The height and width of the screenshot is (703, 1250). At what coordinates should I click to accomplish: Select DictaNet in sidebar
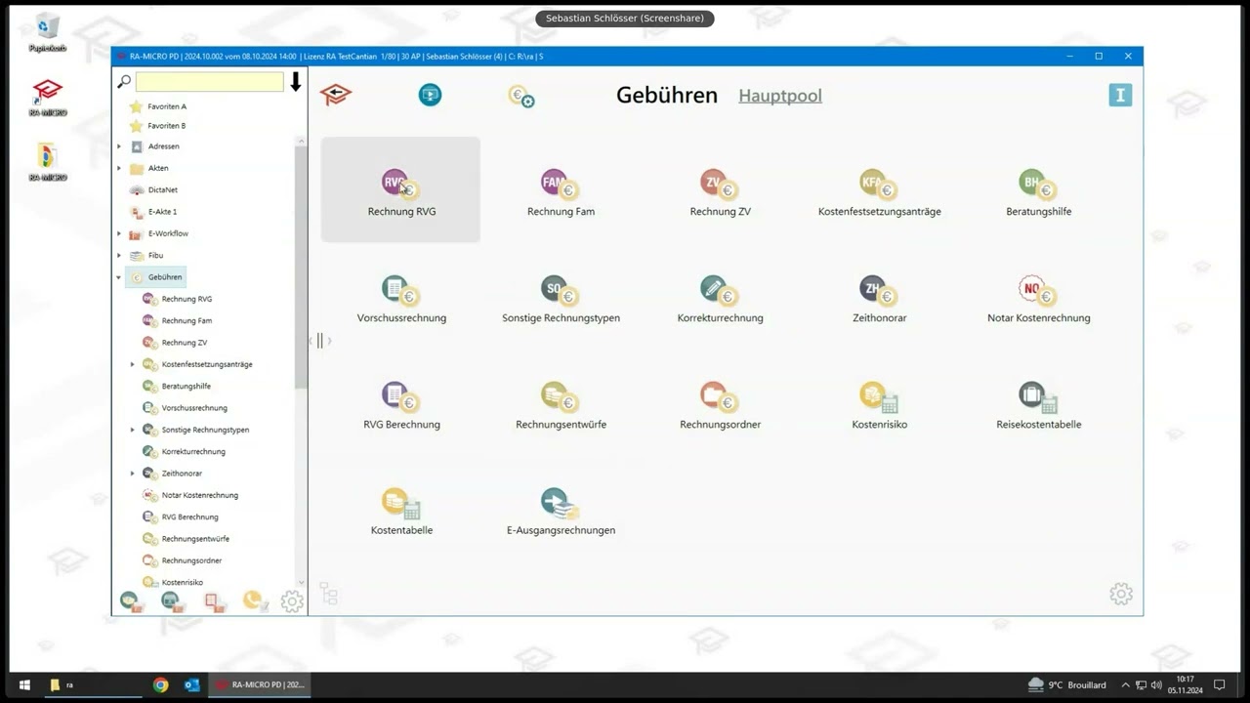162,190
